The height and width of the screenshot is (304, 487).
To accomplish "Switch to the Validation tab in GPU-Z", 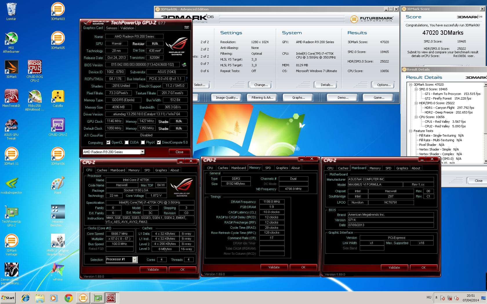I will tap(127, 28).
